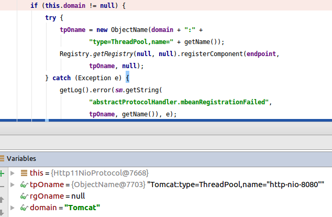The width and height of the screenshot is (332, 217).
Task: Click the null value of rgOname
Action: 78,196
